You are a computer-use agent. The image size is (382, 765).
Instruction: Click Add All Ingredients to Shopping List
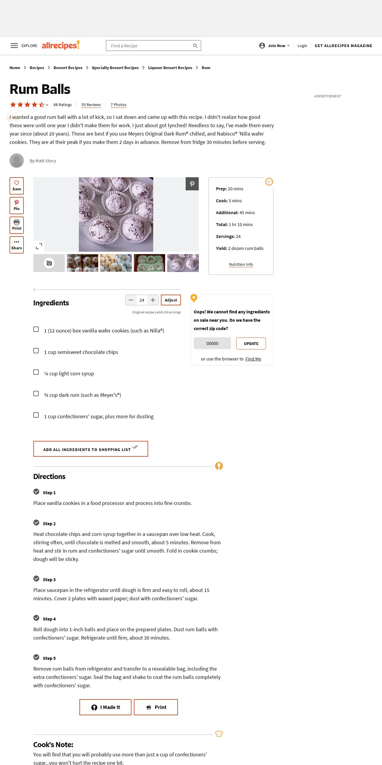click(x=91, y=449)
